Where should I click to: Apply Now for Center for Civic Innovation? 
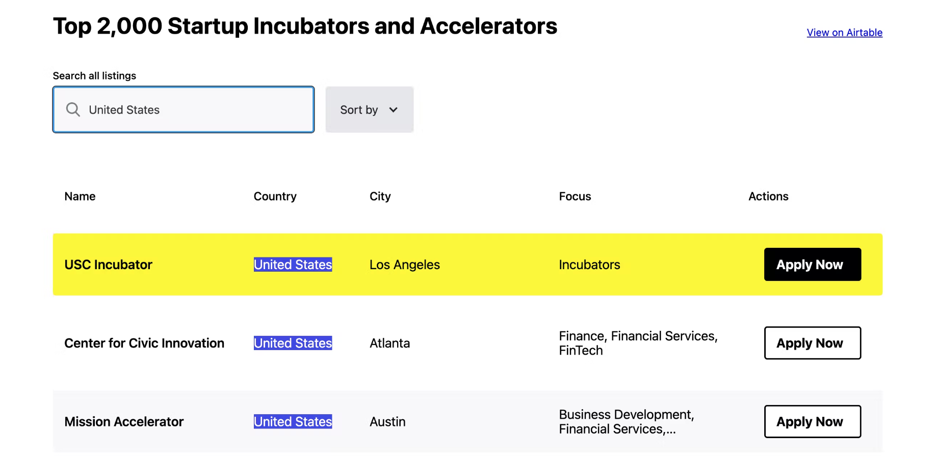(x=812, y=343)
